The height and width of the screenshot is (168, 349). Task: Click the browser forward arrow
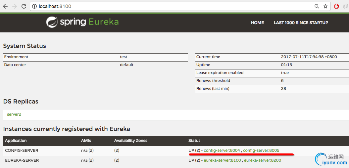coord(15,6)
